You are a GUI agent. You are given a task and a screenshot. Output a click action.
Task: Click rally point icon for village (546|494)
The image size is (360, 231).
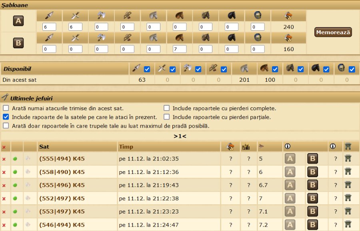tap(348, 225)
